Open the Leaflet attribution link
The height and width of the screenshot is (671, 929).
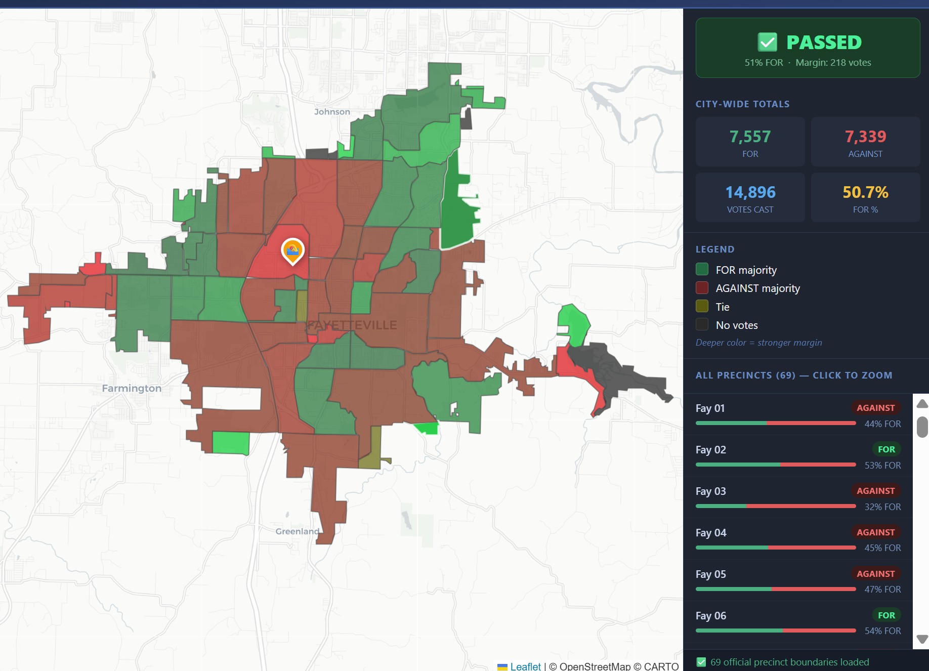coord(525,666)
